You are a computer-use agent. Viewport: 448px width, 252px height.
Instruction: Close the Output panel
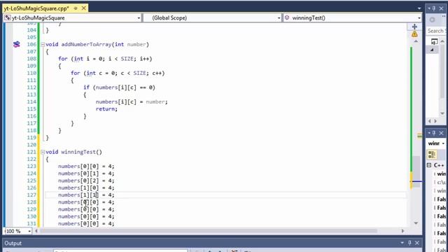[x=417, y=243]
